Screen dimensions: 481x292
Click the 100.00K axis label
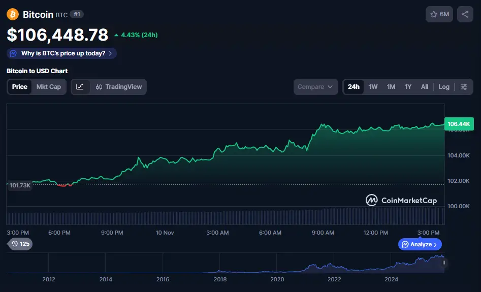coord(458,206)
